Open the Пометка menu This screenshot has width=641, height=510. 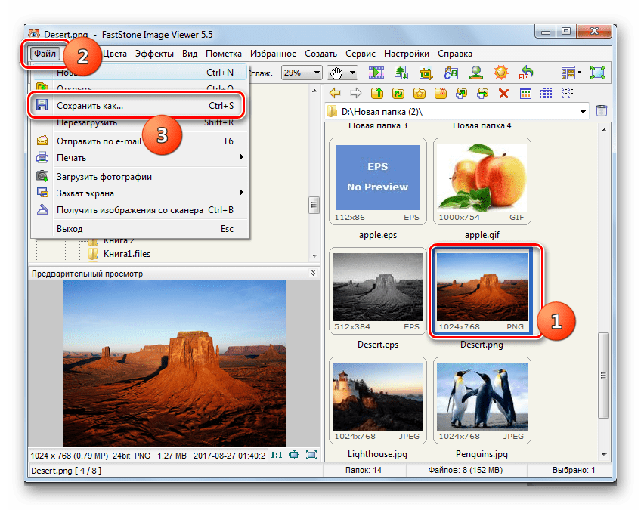coord(224,54)
